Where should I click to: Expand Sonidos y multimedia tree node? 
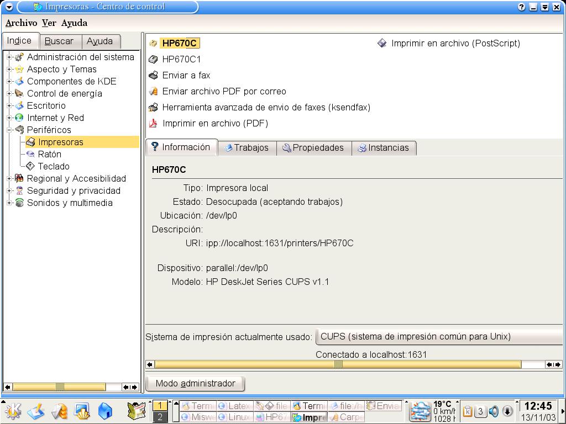click(x=9, y=203)
